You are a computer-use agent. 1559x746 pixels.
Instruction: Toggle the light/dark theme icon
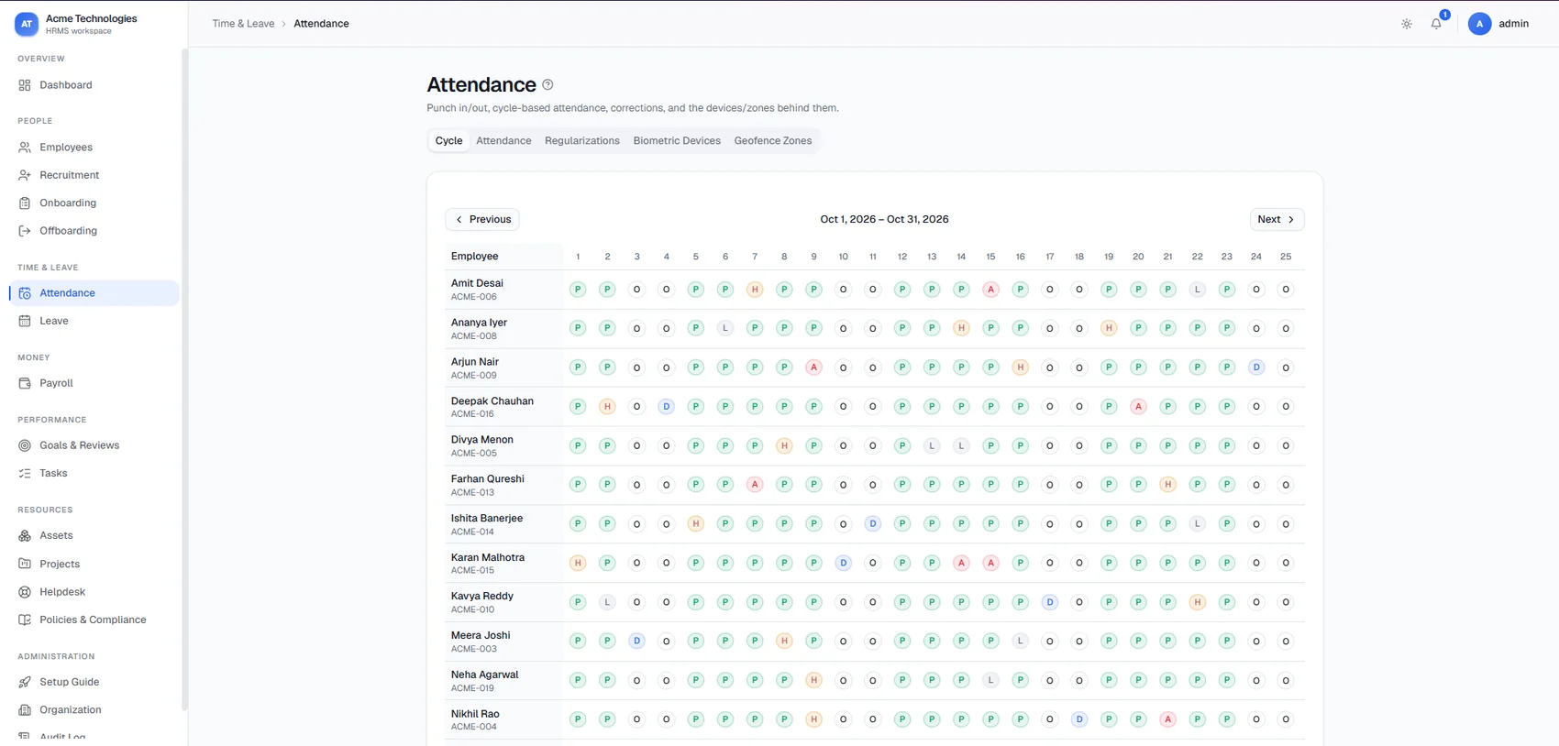[1407, 24]
